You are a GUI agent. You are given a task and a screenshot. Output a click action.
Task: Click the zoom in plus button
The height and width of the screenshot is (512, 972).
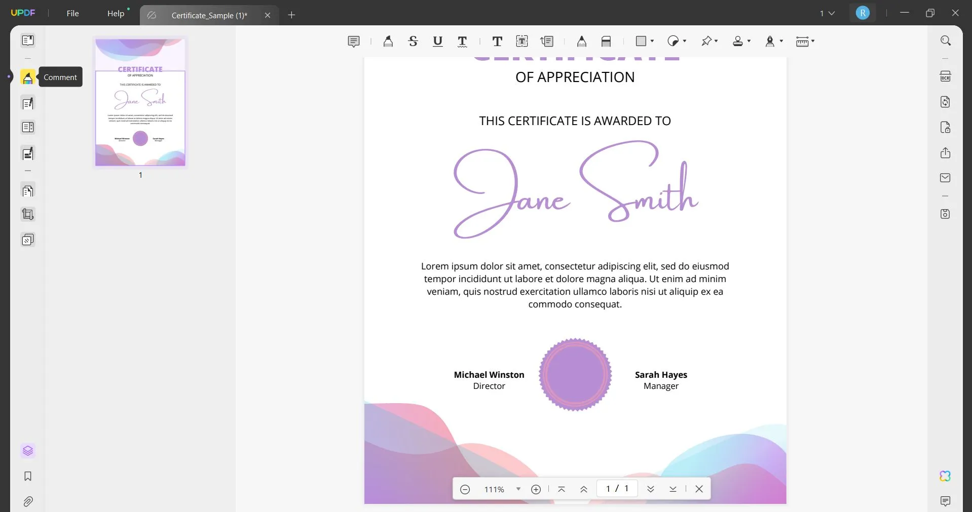pos(536,489)
